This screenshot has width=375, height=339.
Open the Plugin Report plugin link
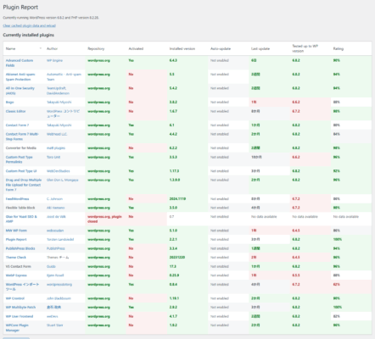[x=16, y=240]
